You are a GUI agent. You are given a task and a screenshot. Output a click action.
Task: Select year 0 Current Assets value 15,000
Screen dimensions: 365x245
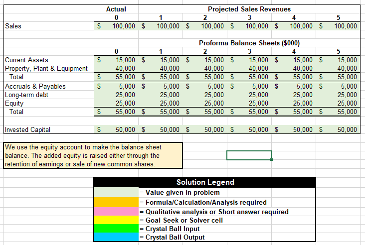tap(126, 60)
